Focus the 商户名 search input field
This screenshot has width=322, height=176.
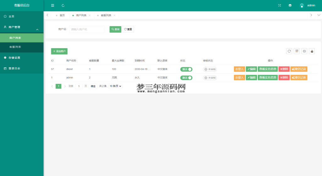87,29
